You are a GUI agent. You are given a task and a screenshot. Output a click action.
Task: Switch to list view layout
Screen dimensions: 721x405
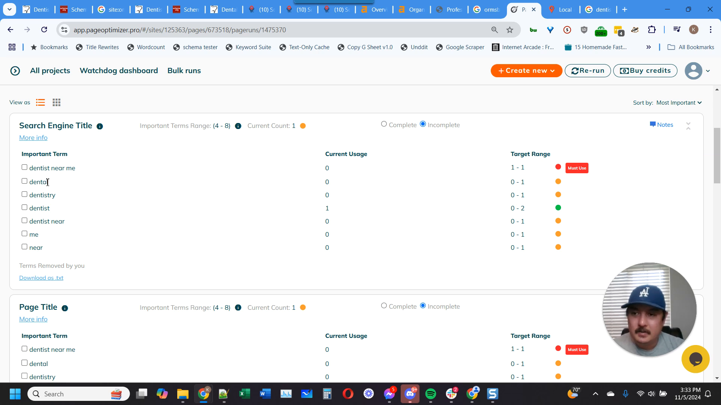click(40, 102)
